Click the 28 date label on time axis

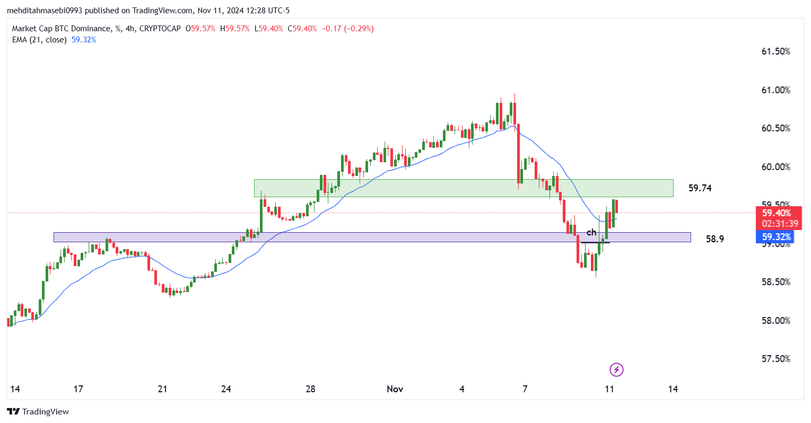tap(310, 389)
